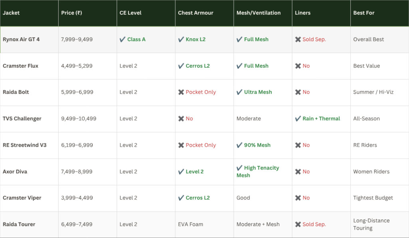Click the 'Moderate + Mesh' cell

(258, 224)
